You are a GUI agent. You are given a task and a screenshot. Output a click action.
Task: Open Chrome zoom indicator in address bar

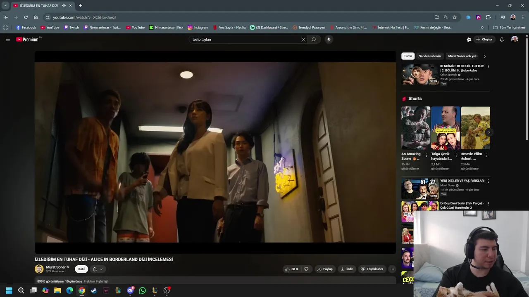(446, 17)
